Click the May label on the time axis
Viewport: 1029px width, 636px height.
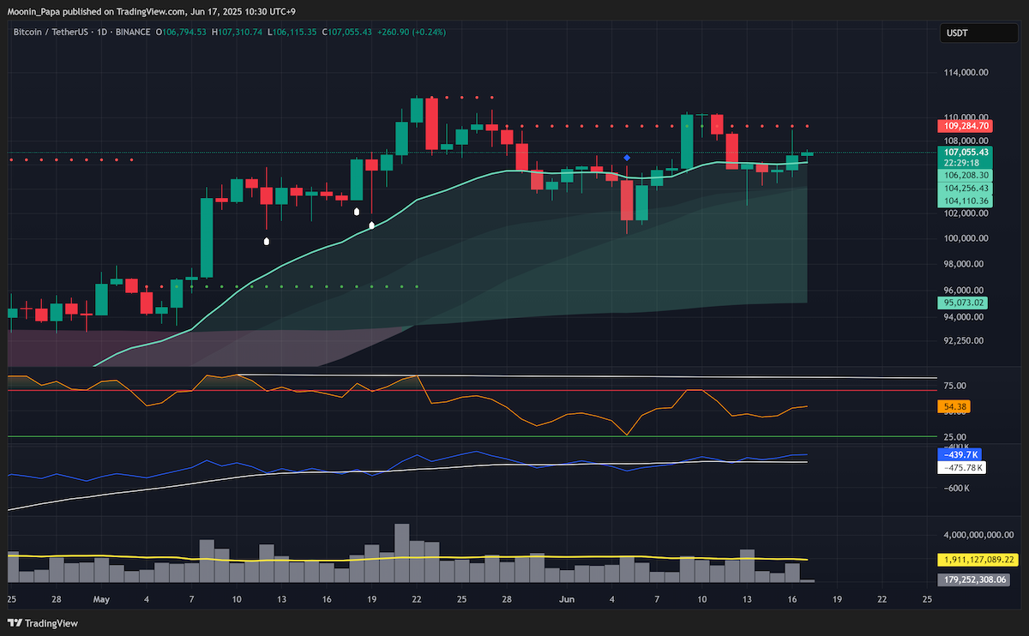tap(102, 600)
